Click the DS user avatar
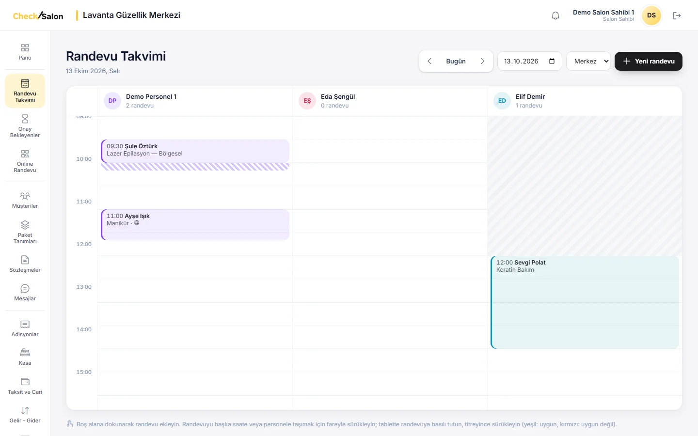 651,16
